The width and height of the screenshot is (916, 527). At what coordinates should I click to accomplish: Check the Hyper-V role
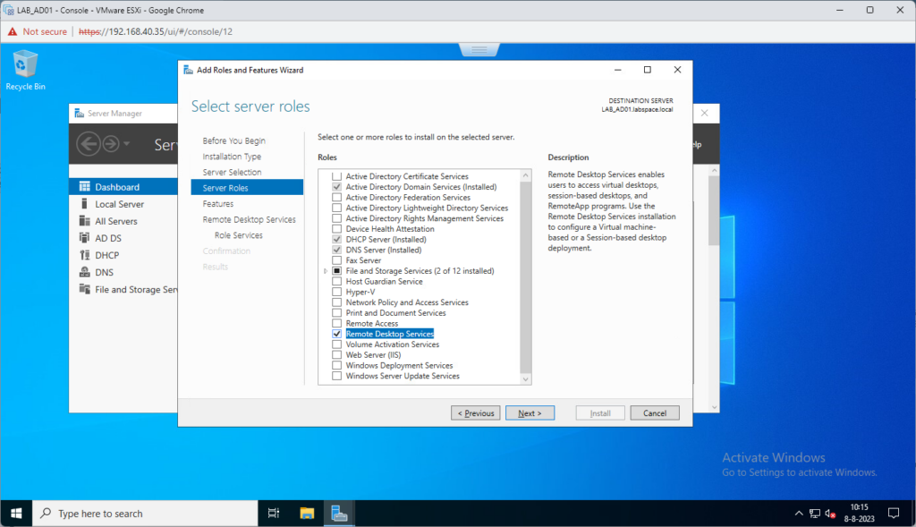tap(336, 292)
